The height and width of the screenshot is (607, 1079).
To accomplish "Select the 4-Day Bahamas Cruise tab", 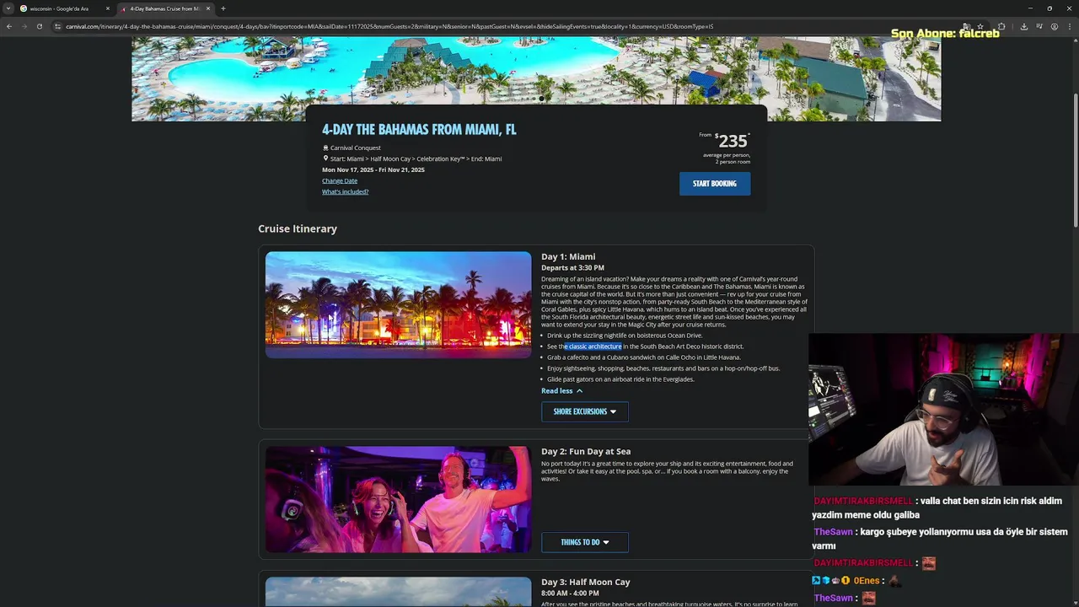I will [164, 8].
